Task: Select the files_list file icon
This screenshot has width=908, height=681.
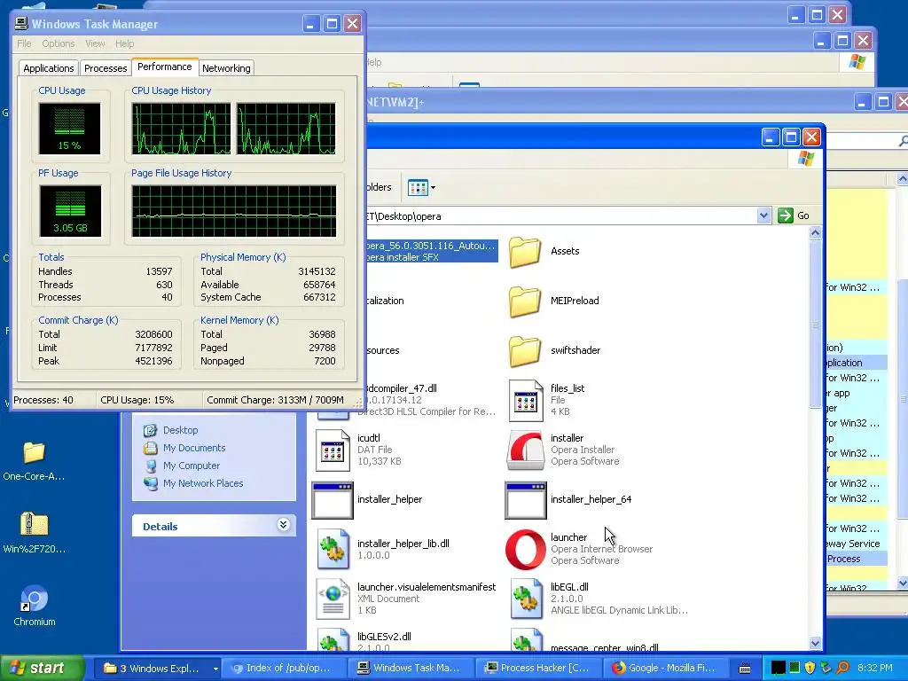Action: coord(526,400)
